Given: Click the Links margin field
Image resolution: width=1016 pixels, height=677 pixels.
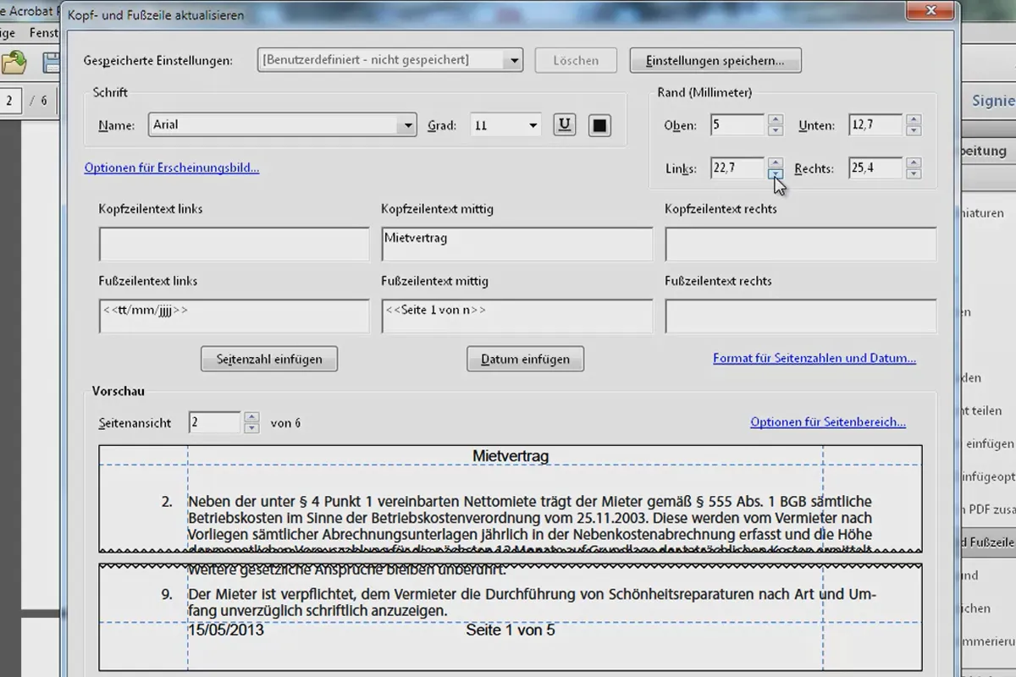Looking at the screenshot, I should pos(737,168).
